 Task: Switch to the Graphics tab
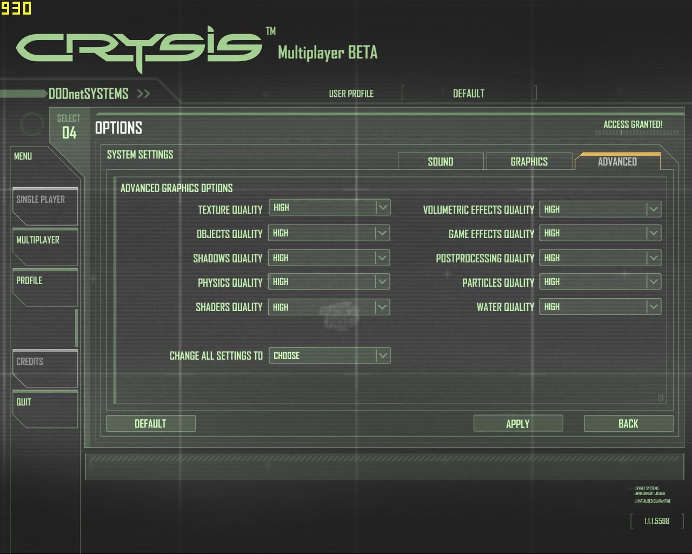coord(529,162)
